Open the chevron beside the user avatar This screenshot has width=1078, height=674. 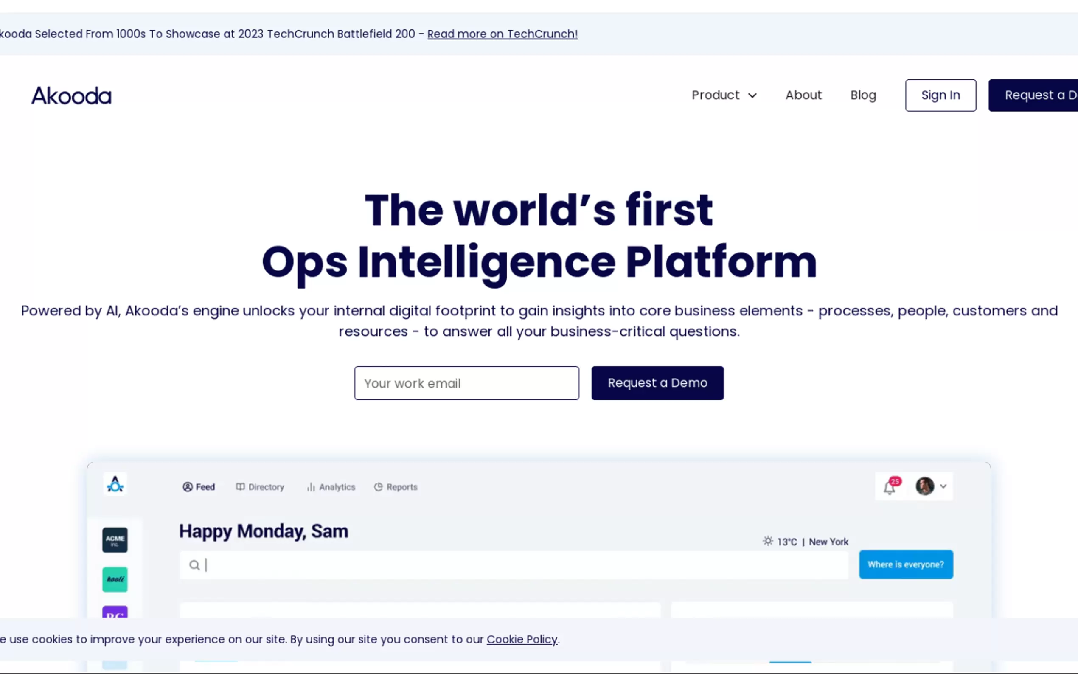943,486
